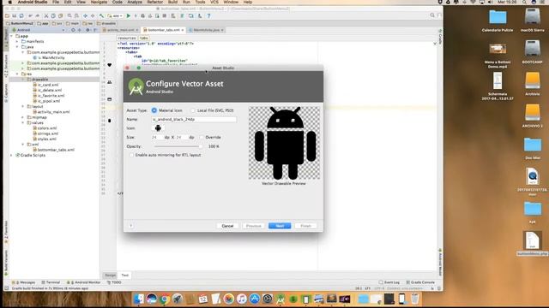Collapse the layout folder arrow
The image size is (549, 308).
[23, 106]
